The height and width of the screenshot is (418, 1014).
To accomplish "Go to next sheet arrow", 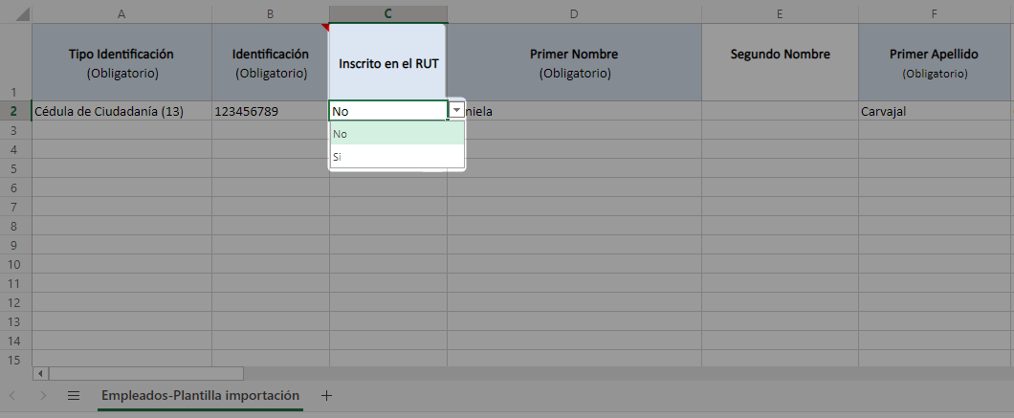I will pos(43,395).
